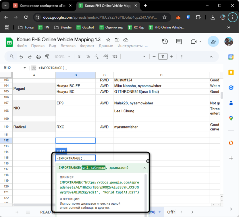Open the B112 name box dropdown
This screenshot has width=239, height=217.
[24, 68]
